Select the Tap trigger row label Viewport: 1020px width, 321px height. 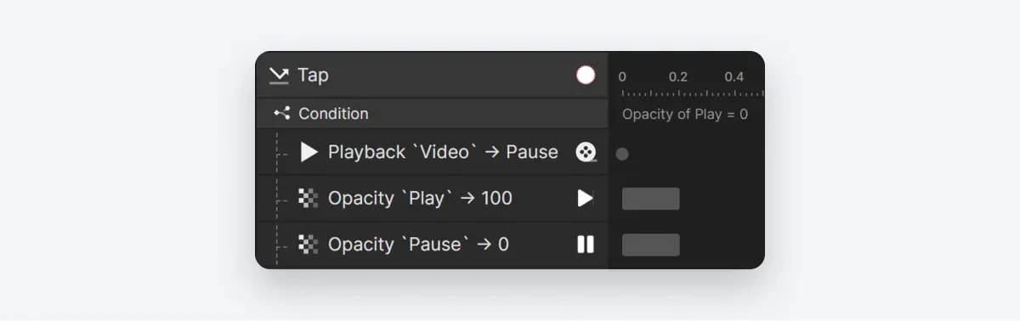(313, 76)
